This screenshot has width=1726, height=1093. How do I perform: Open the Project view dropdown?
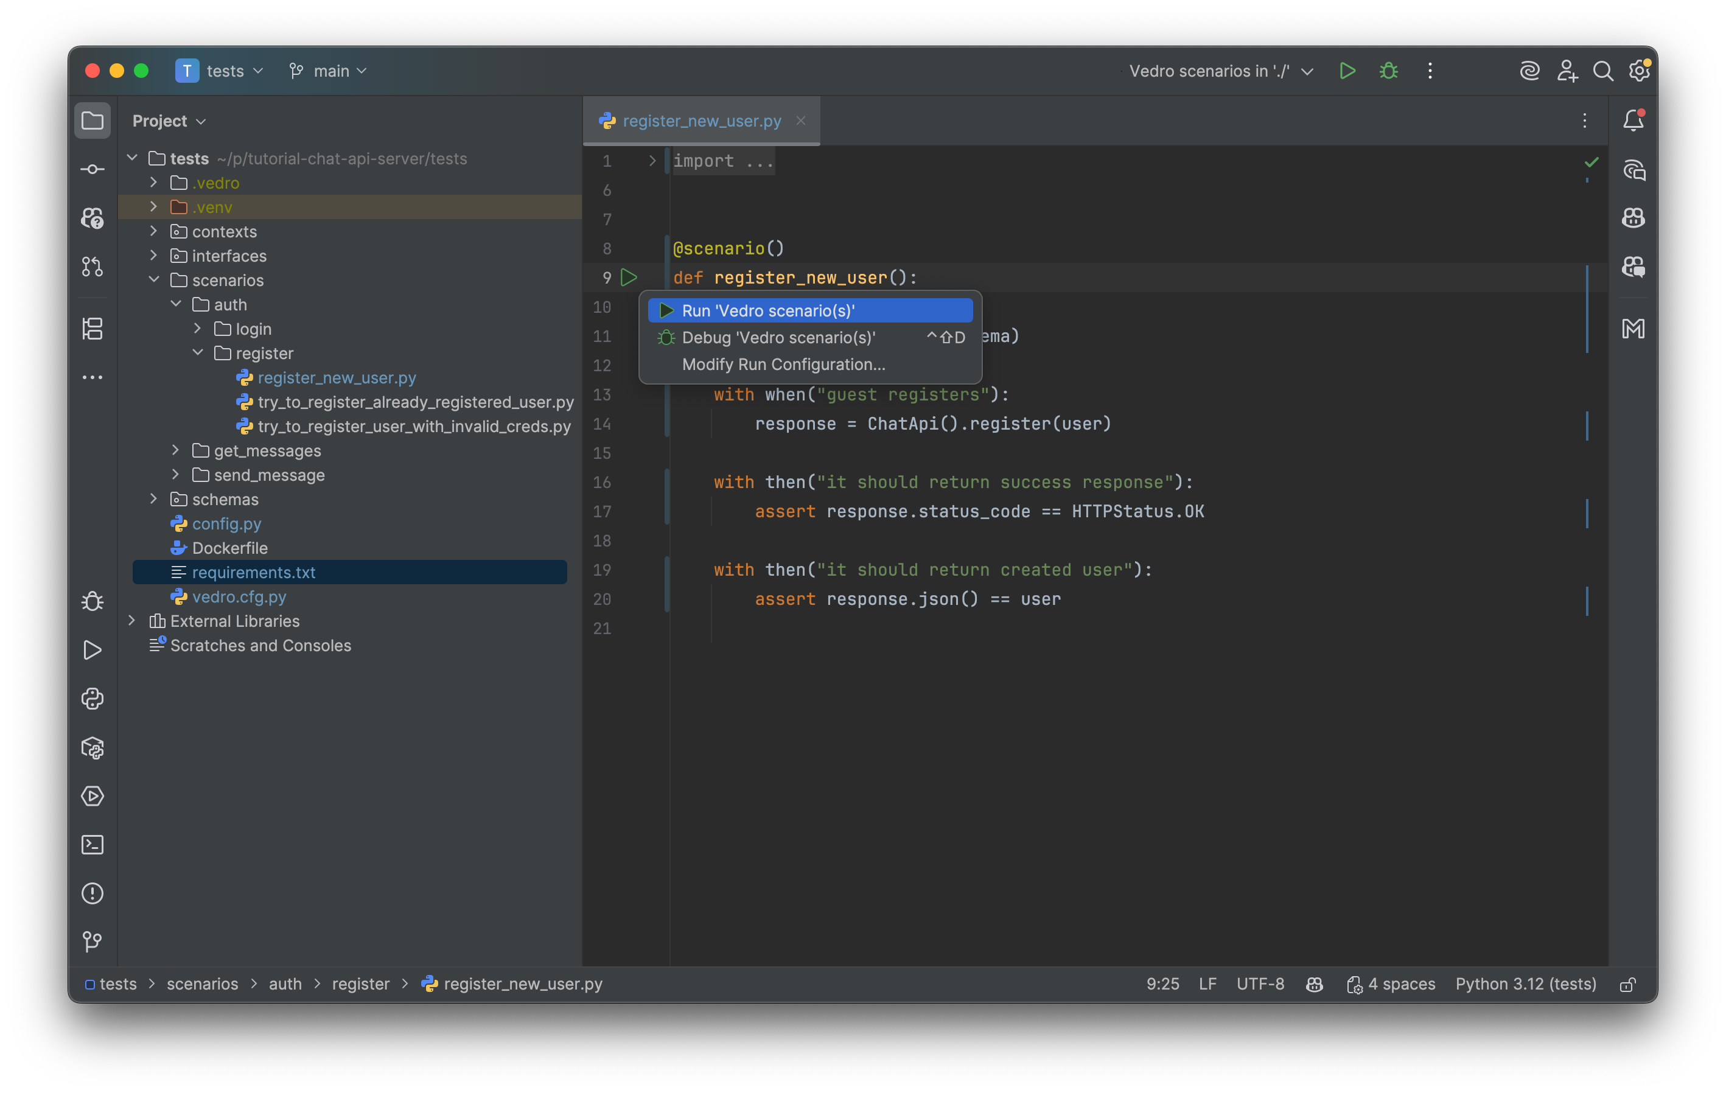click(x=169, y=121)
